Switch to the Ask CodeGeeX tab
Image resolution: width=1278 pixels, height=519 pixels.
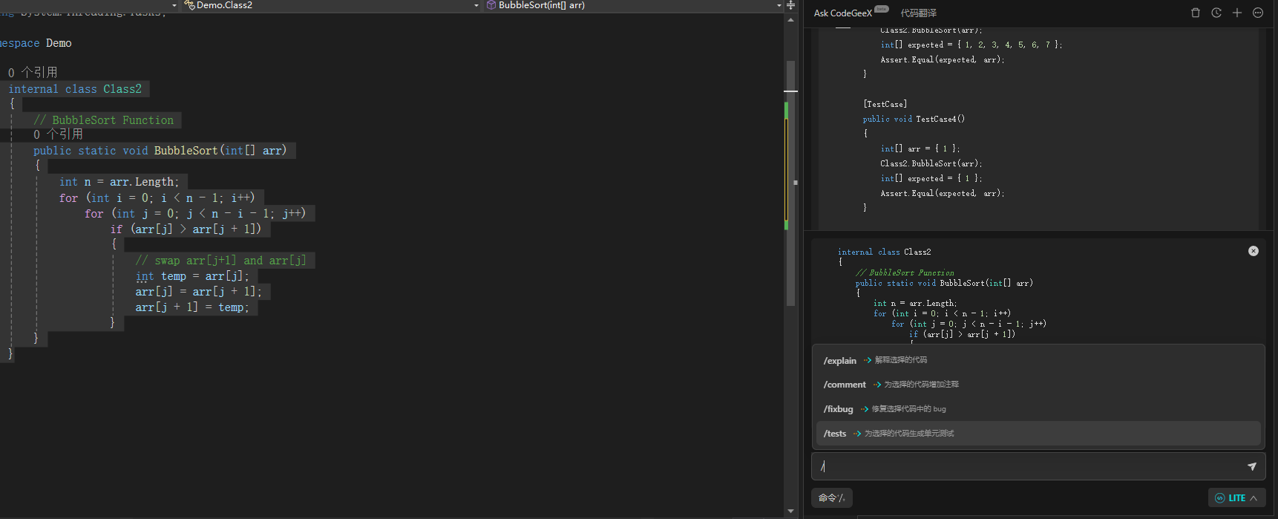tap(842, 13)
